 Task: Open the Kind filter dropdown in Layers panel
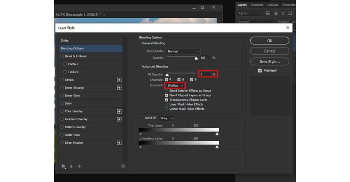[x=250, y=13]
